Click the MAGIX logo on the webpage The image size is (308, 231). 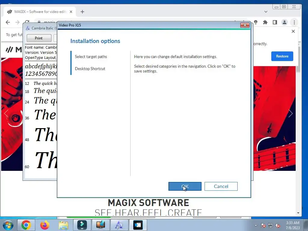[x=14, y=50]
